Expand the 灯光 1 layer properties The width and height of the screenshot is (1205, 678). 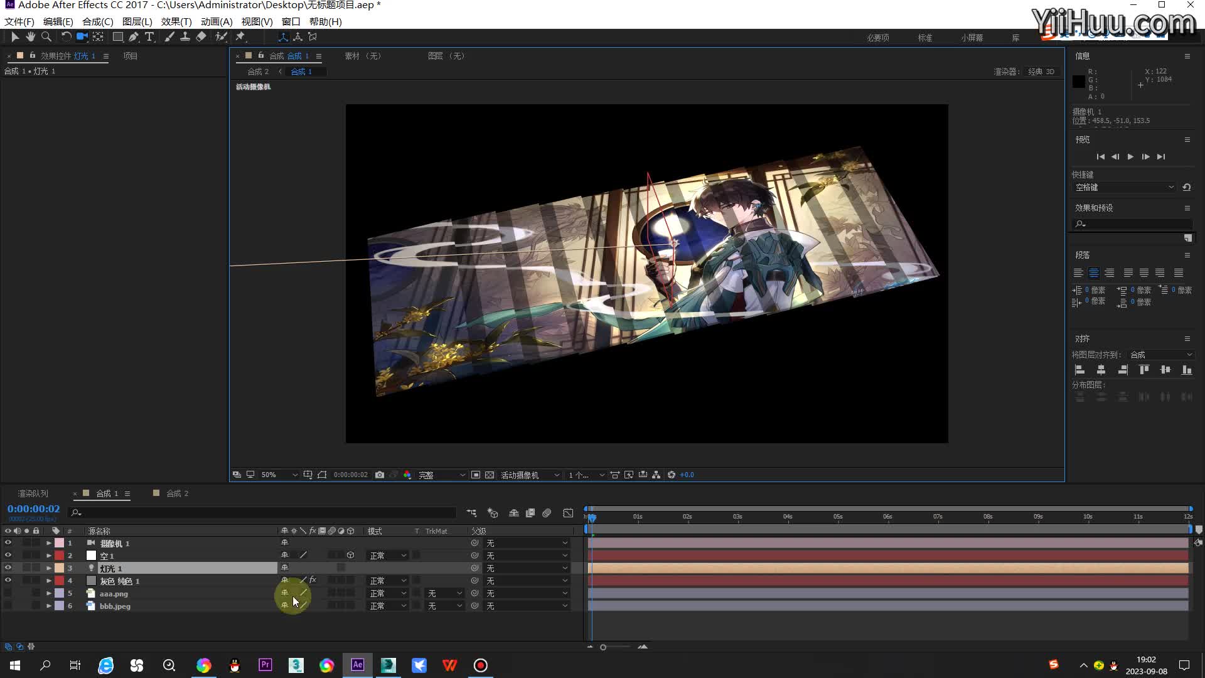(x=49, y=568)
